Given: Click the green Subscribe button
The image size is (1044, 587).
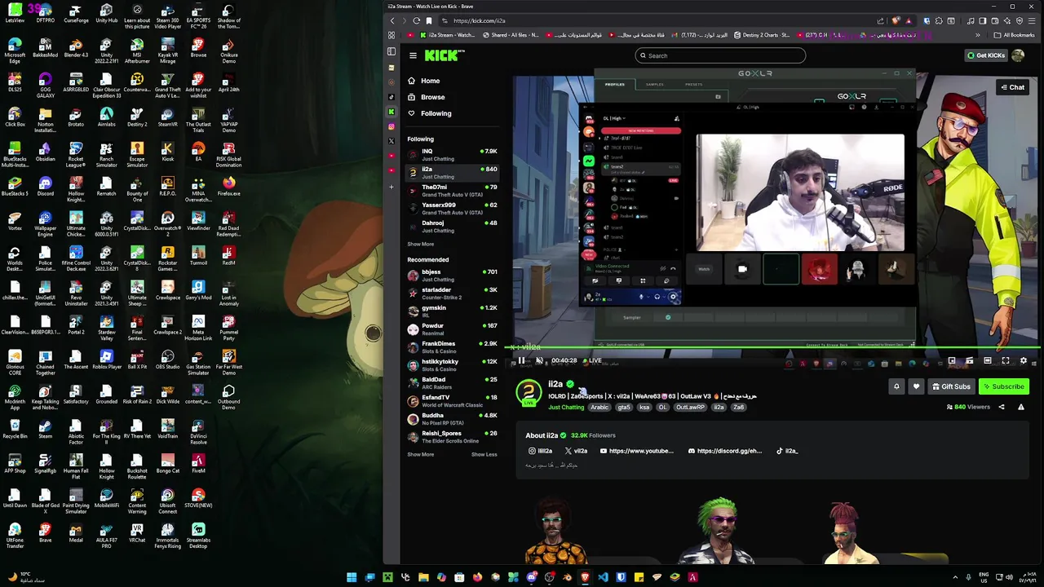Looking at the screenshot, I should click(x=1003, y=386).
